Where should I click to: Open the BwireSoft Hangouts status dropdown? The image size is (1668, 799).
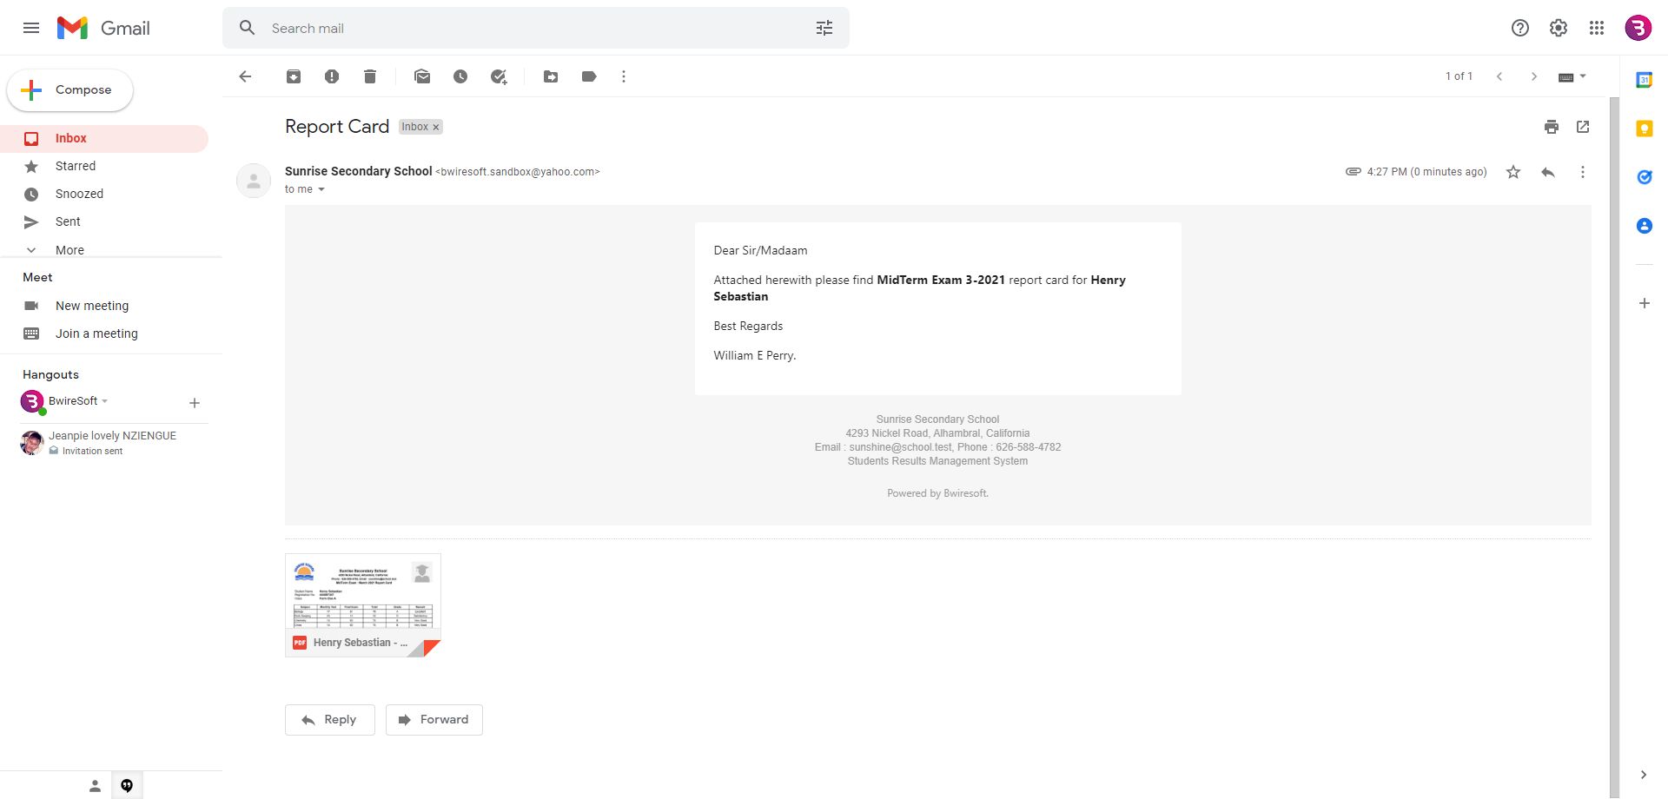coord(105,401)
